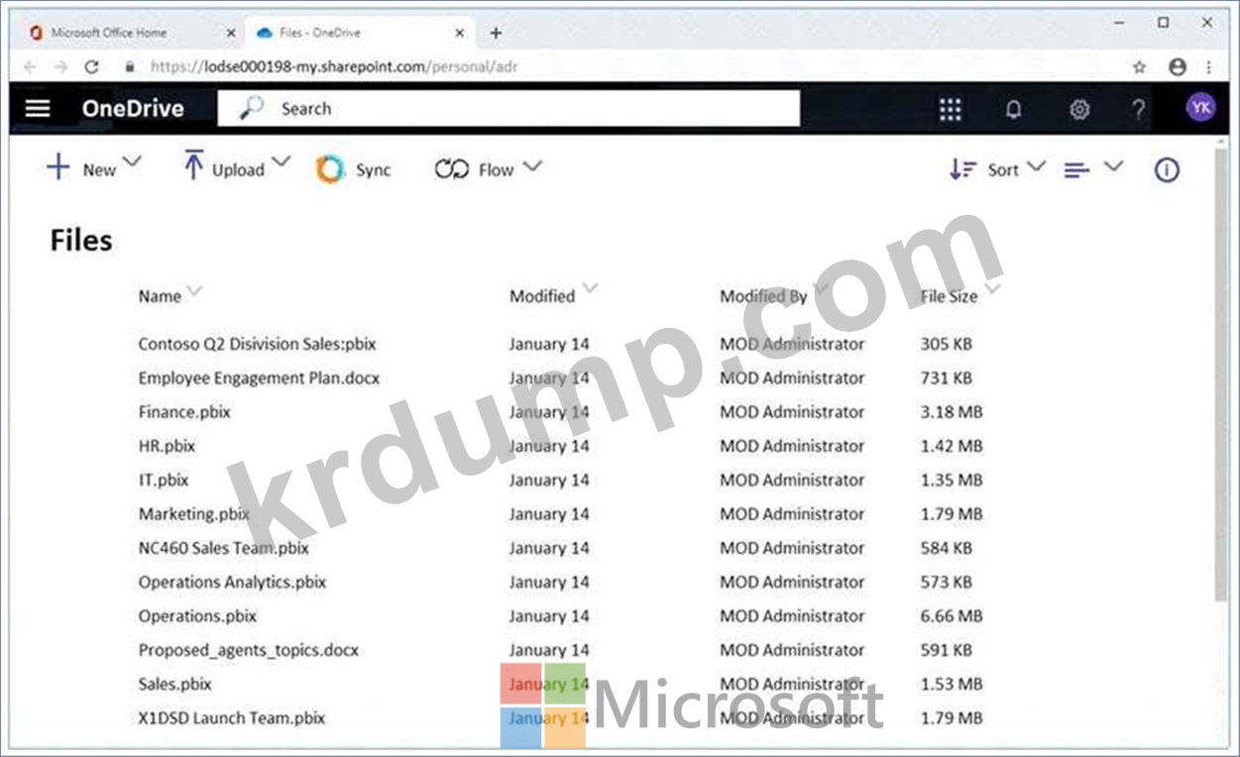Click MOD Administrator in the HR.pbix row
The height and width of the screenshot is (757, 1240).
[792, 446]
